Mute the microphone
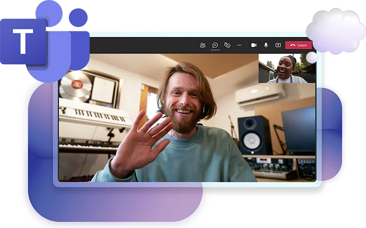 (266, 45)
